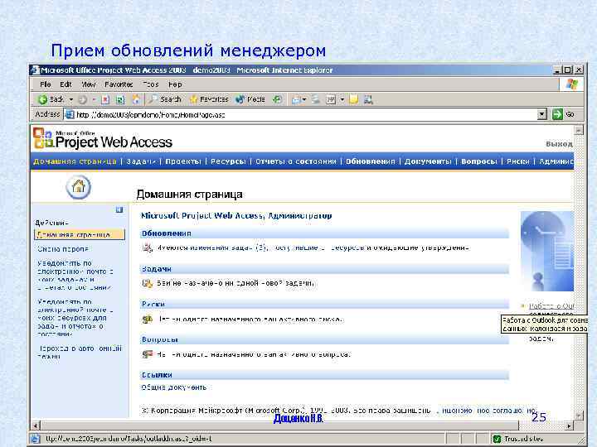Click the Print icon in the toolbar
597x447 pixels.
point(316,99)
